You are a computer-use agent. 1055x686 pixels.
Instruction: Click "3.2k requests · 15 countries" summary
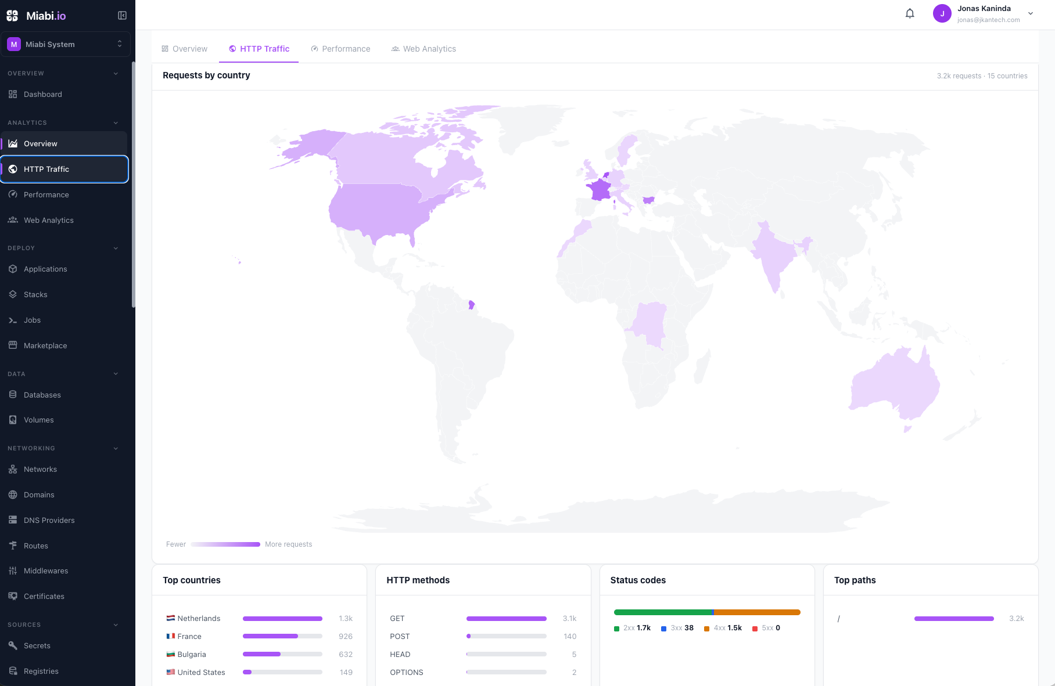click(x=982, y=76)
